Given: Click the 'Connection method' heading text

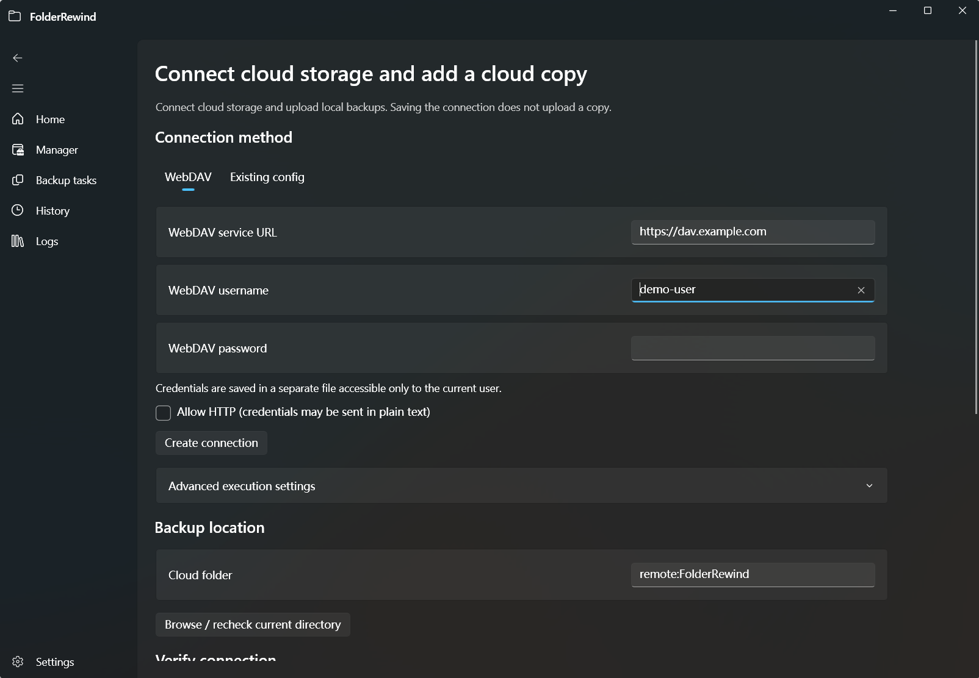Looking at the screenshot, I should click(x=223, y=137).
